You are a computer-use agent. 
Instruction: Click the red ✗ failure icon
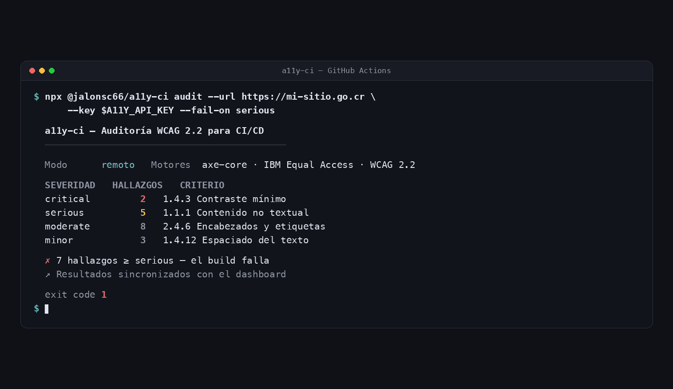point(48,261)
